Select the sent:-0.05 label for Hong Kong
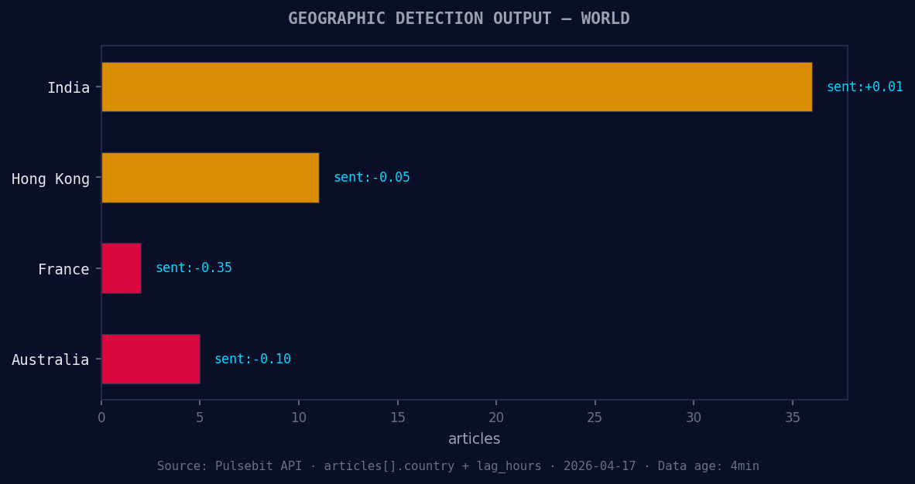Image resolution: width=915 pixels, height=484 pixels. point(372,177)
